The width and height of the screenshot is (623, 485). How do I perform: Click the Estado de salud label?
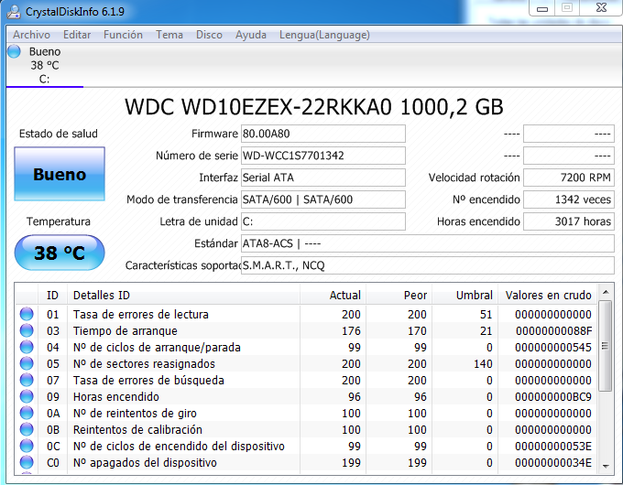(59, 134)
